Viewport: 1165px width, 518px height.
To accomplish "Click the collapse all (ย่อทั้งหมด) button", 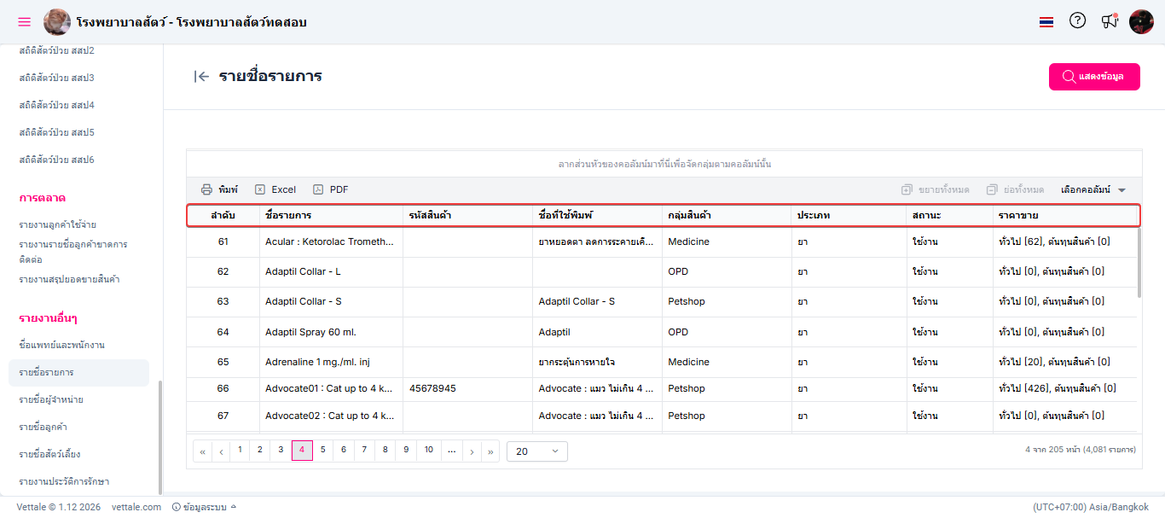I will click(1015, 189).
